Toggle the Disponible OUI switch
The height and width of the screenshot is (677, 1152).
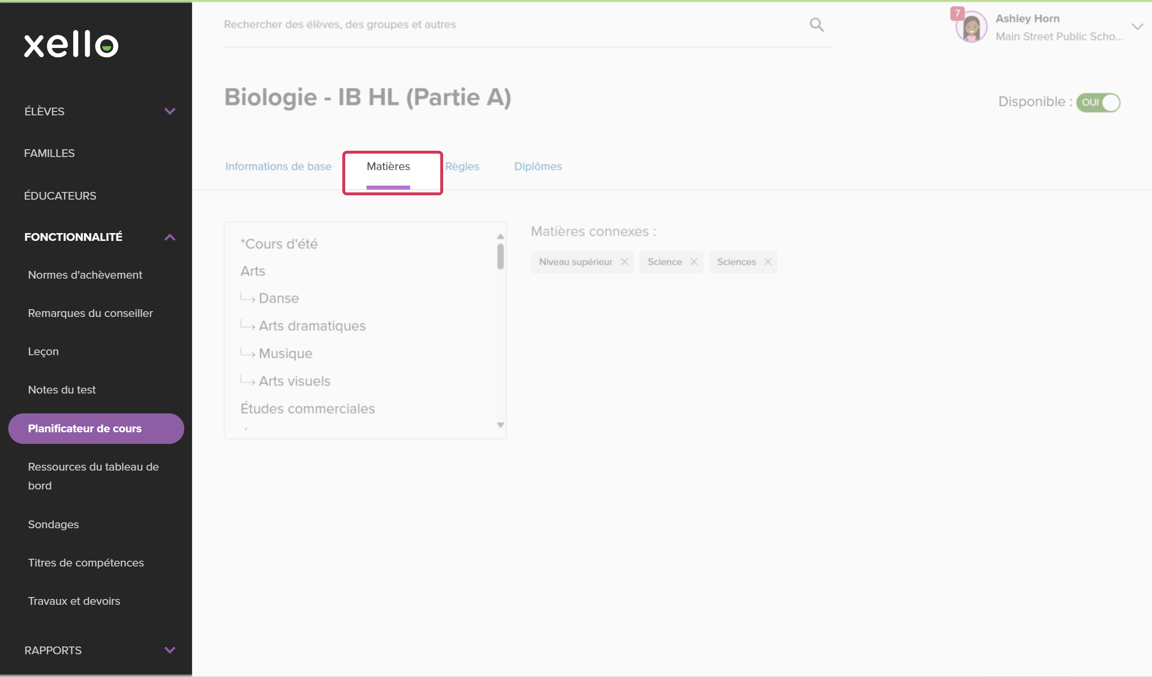1098,102
